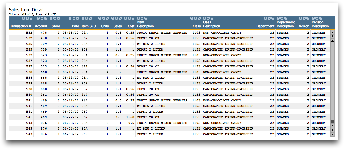Sort Date column ascending
Viewport: 344px width, 149px height.
pyautogui.click(x=70, y=18)
